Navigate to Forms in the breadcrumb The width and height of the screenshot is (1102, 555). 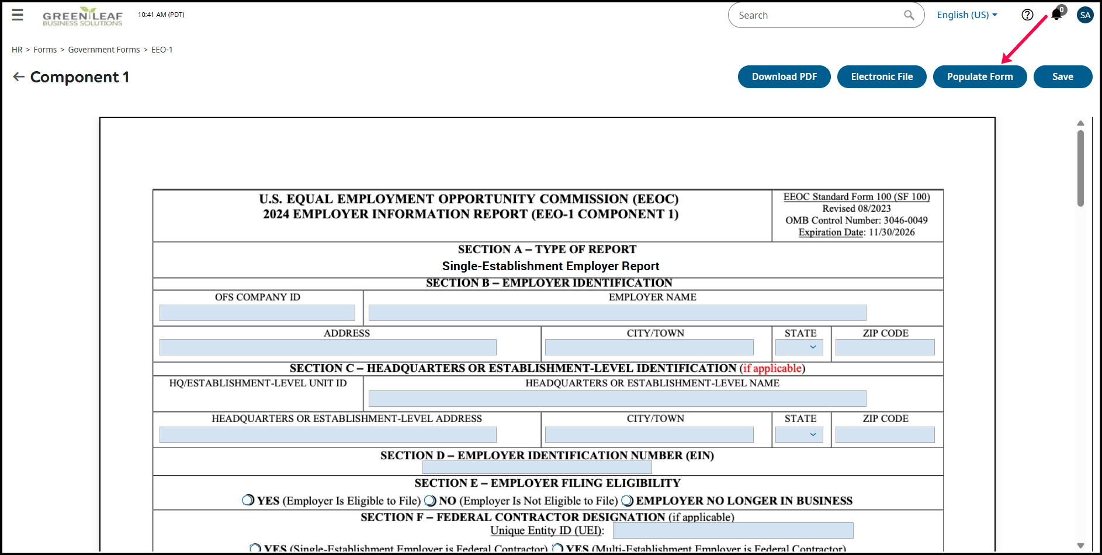pos(45,50)
